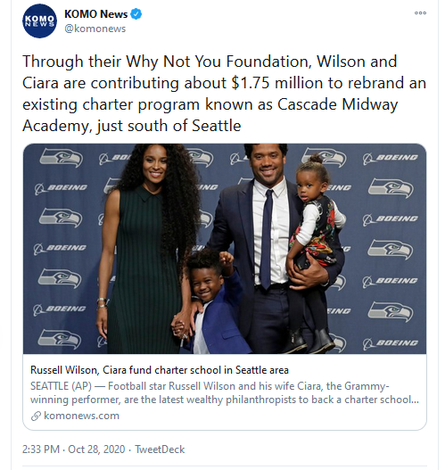The image size is (445, 470).
Task: Click the top-left Seahawks logo in photo
Action: pyautogui.click(x=62, y=158)
